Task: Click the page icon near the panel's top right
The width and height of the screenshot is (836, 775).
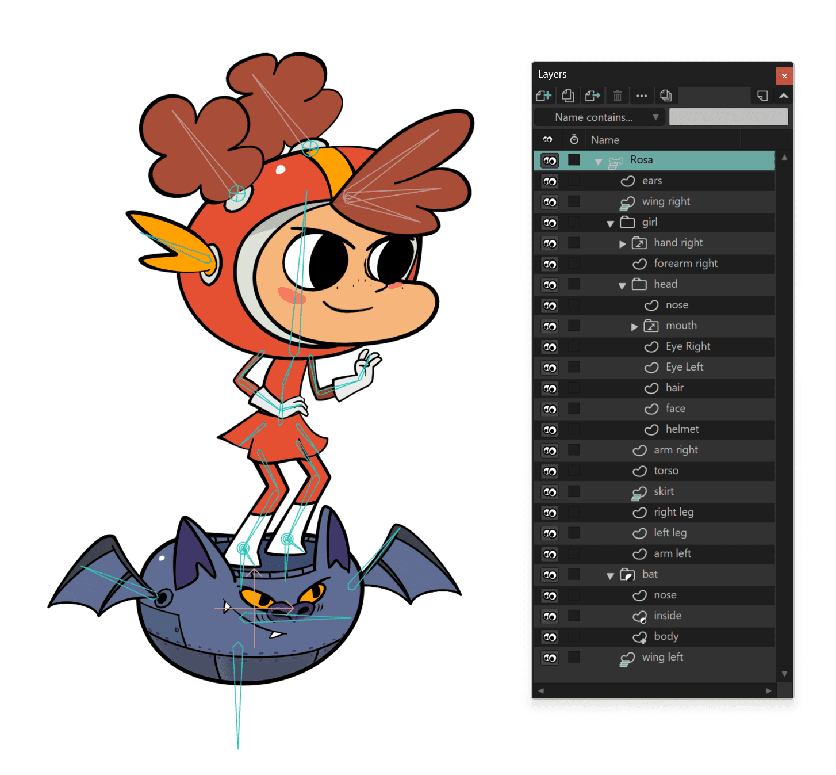Action: tap(762, 96)
